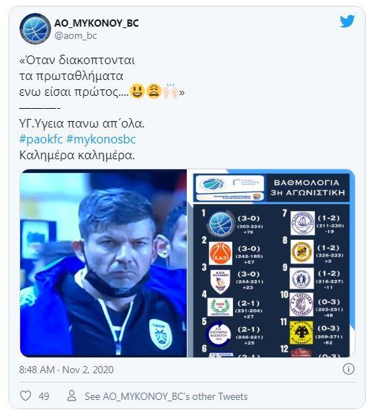Click the orange K.A.Π. team logo
This screenshot has height=415, width=375.
[221, 253]
